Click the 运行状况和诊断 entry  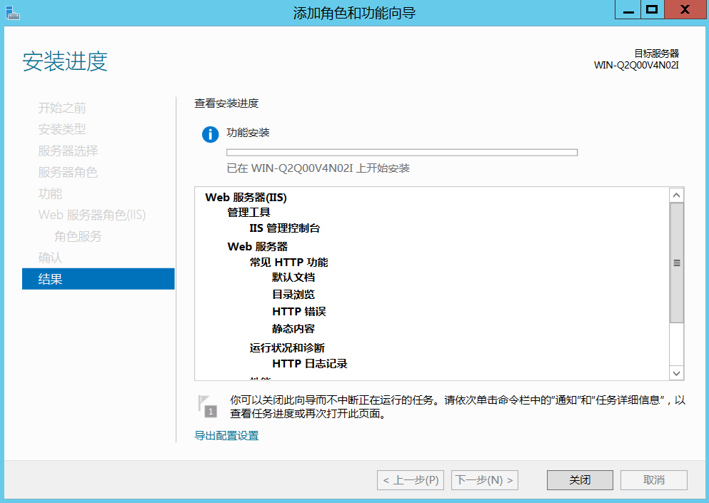(287, 347)
